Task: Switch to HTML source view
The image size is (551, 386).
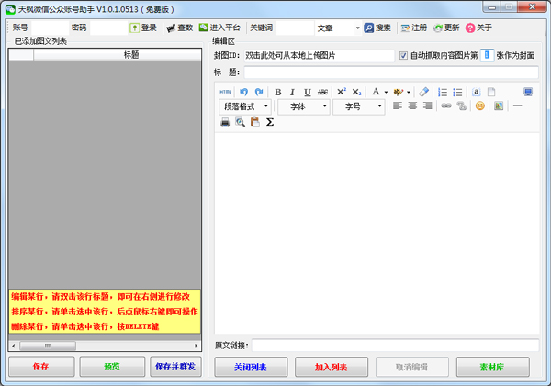Action: click(x=226, y=92)
